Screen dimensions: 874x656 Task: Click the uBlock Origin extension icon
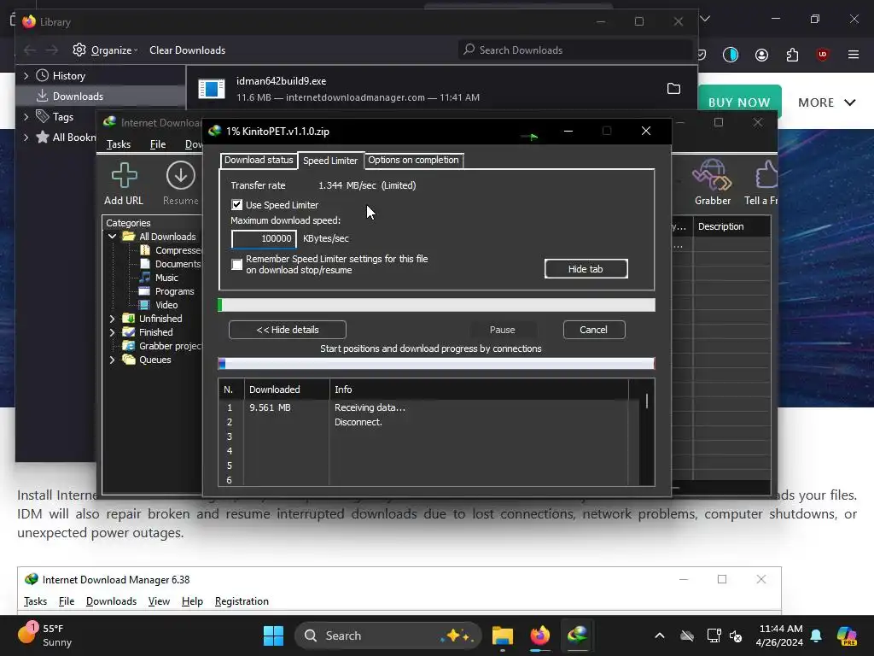822,54
